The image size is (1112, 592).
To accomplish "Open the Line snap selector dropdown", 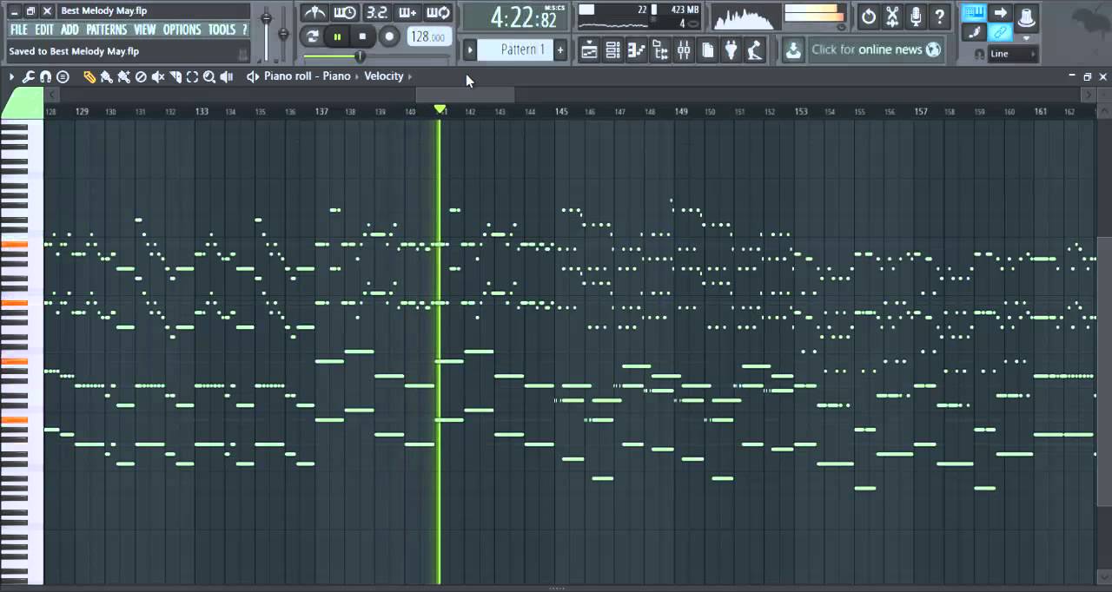I will pos(1012,54).
